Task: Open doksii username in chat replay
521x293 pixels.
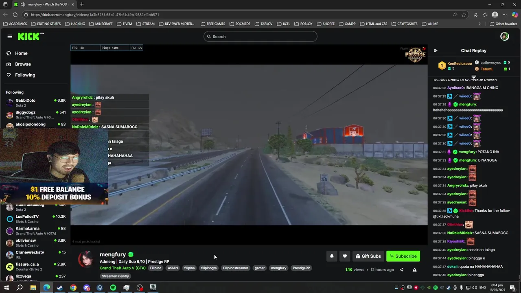Action: 453,267
